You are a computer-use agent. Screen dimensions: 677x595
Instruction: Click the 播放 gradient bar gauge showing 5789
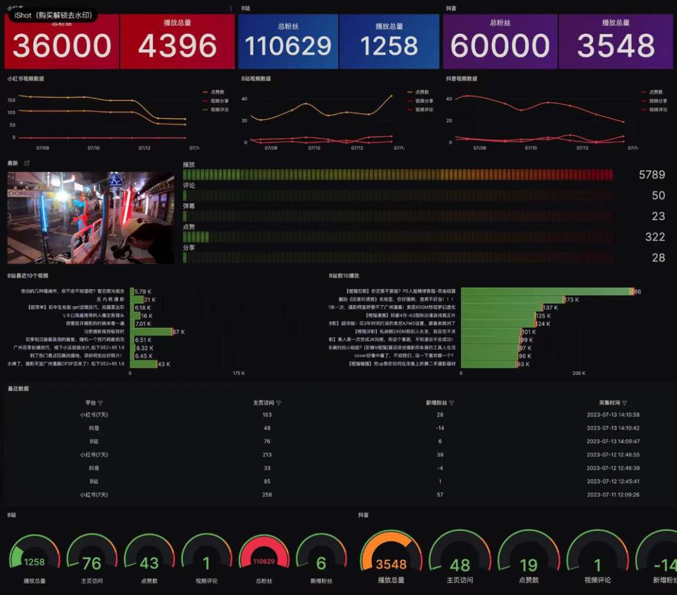(397, 174)
